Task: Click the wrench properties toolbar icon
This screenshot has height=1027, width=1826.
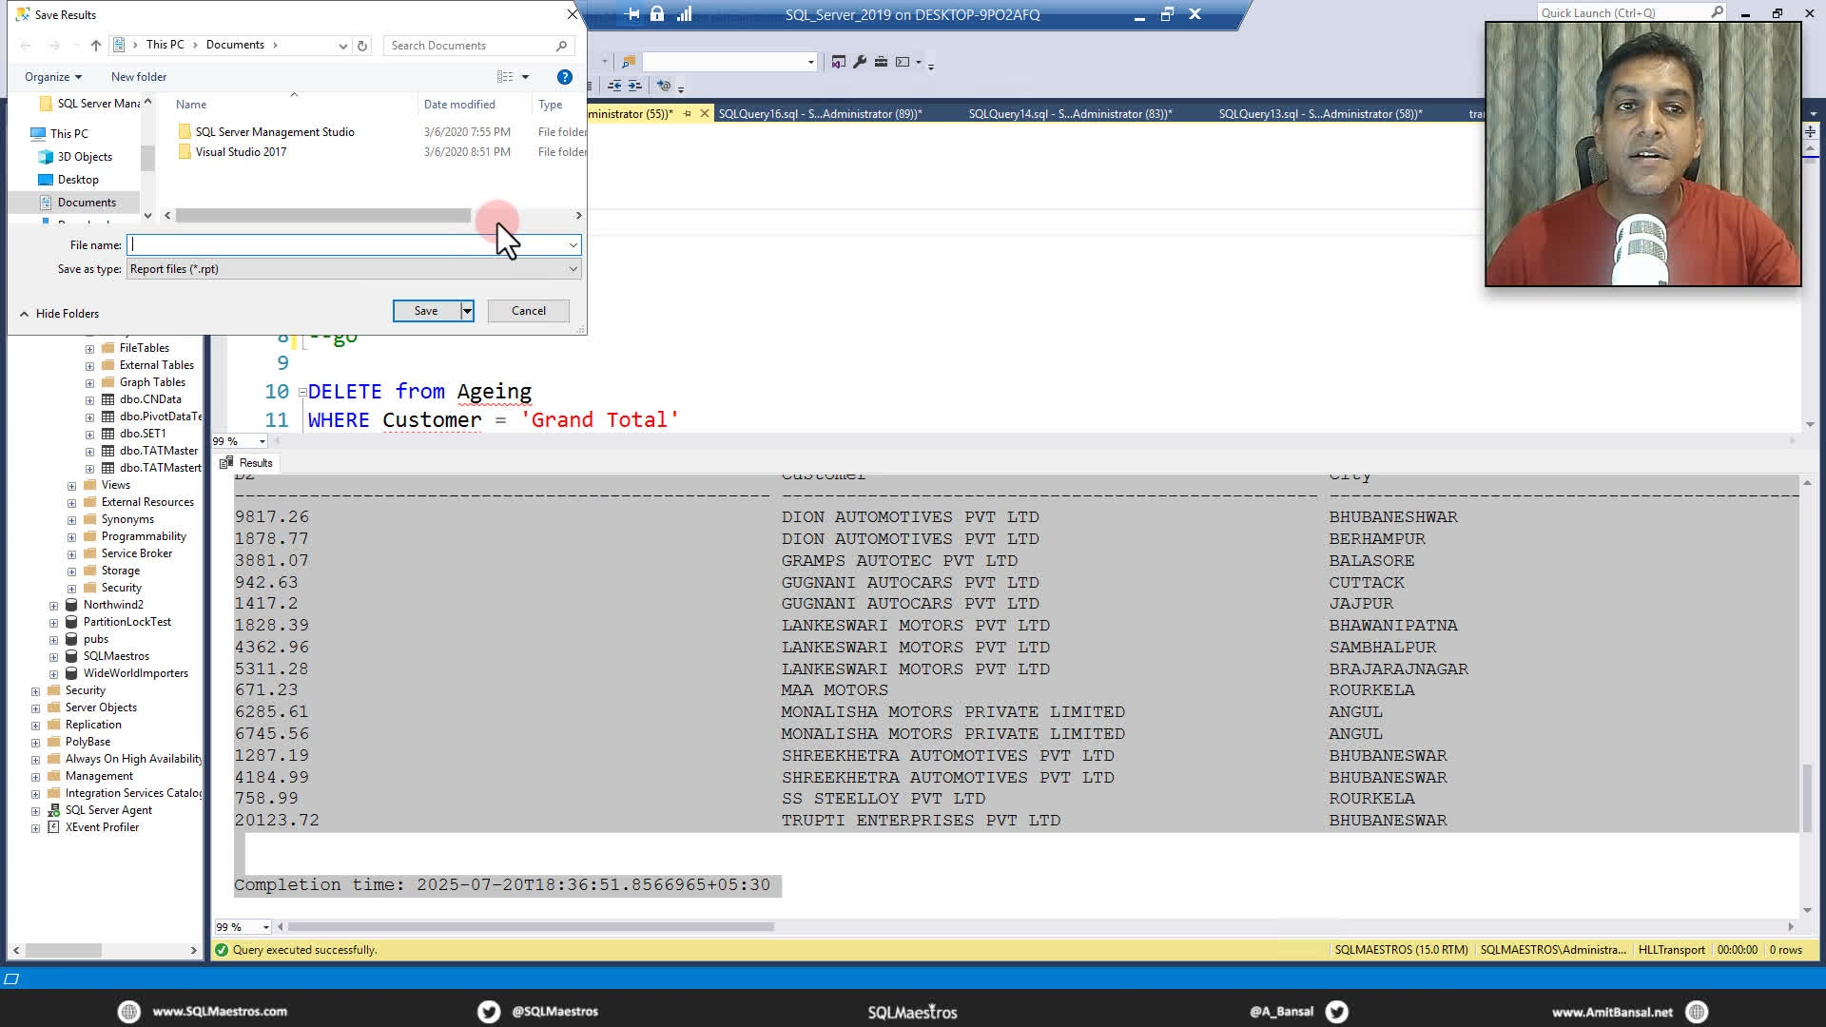Action: pyautogui.click(x=860, y=62)
